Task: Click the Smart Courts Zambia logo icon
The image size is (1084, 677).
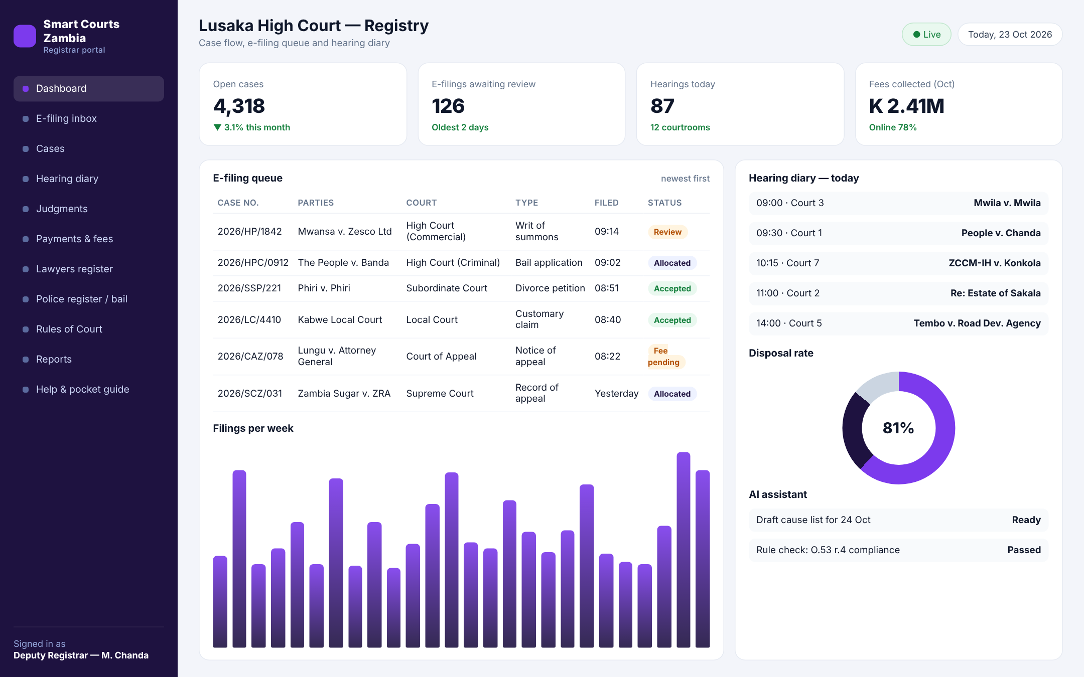Action: coord(25,36)
